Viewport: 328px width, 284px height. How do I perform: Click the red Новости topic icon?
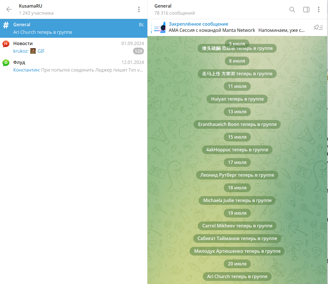click(6, 44)
